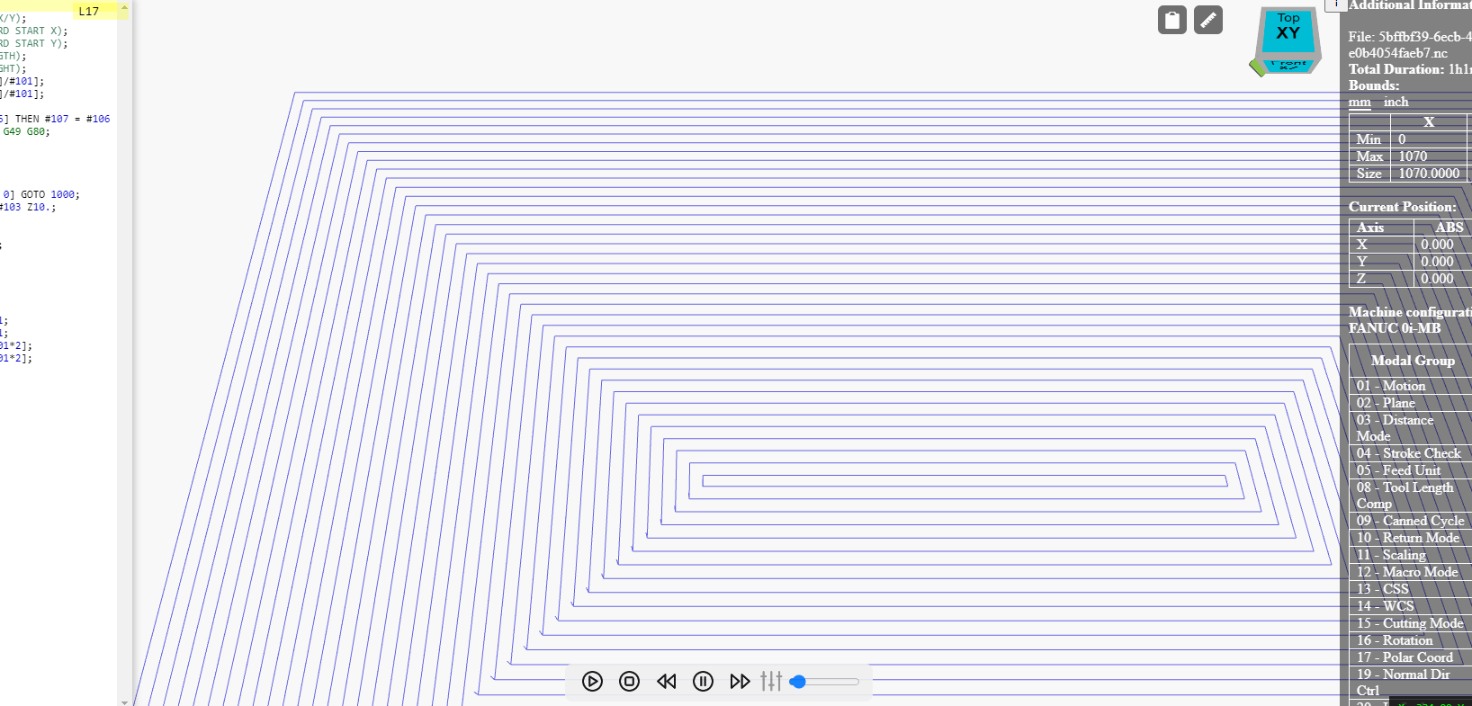The width and height of the screenshot is (1472, 706).
Task: Click the Front face of the view cube
Action: (x=1289, y=65)
